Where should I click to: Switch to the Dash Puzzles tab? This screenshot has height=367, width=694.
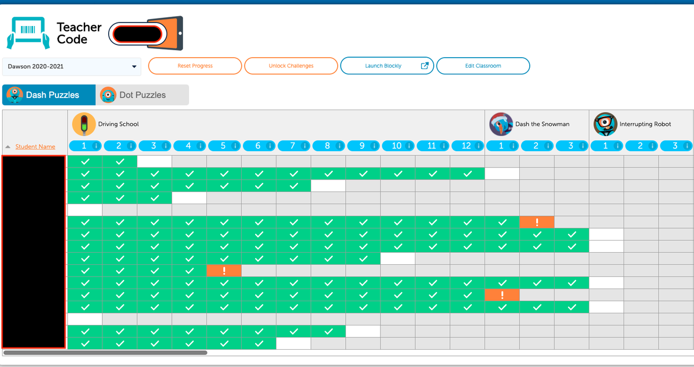(x=49, y=95)
